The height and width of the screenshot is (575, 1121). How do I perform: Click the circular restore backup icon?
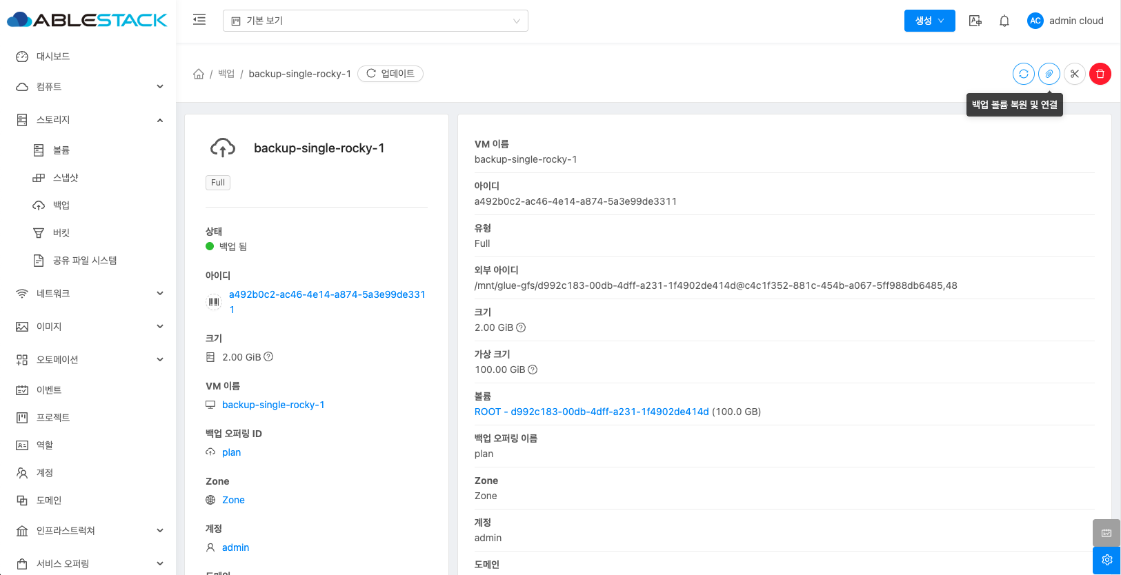pos(1024,74)
